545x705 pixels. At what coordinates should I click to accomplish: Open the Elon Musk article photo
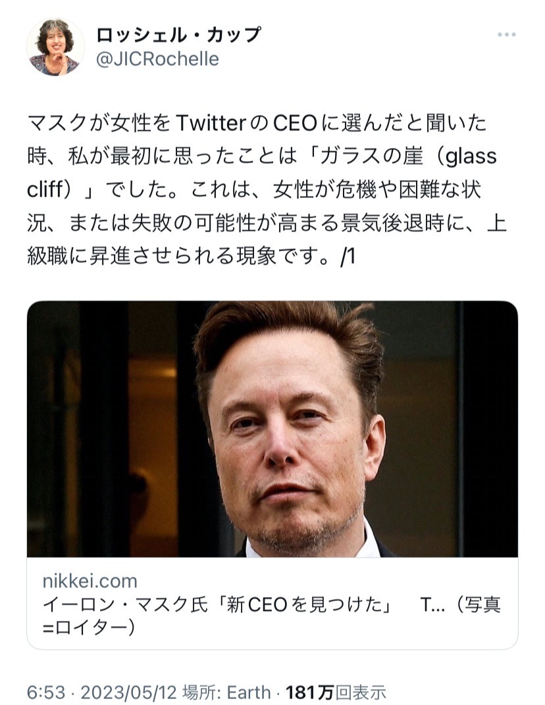(272, 429)
